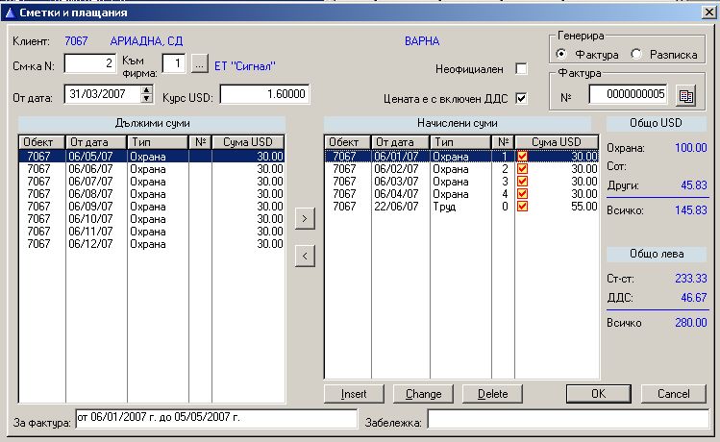Click the За фактура text field
Image resolution: width=720 pixels, height=442 pixels.
pos(216,418)
